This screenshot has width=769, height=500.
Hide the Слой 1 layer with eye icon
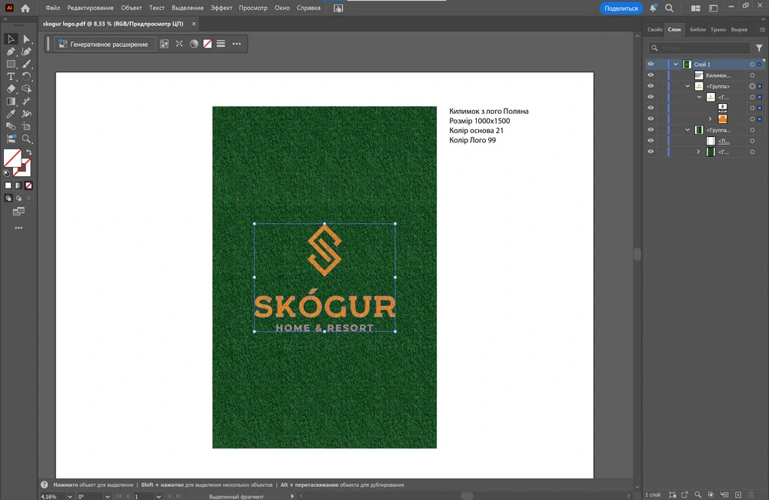click(x=651, y=65)
